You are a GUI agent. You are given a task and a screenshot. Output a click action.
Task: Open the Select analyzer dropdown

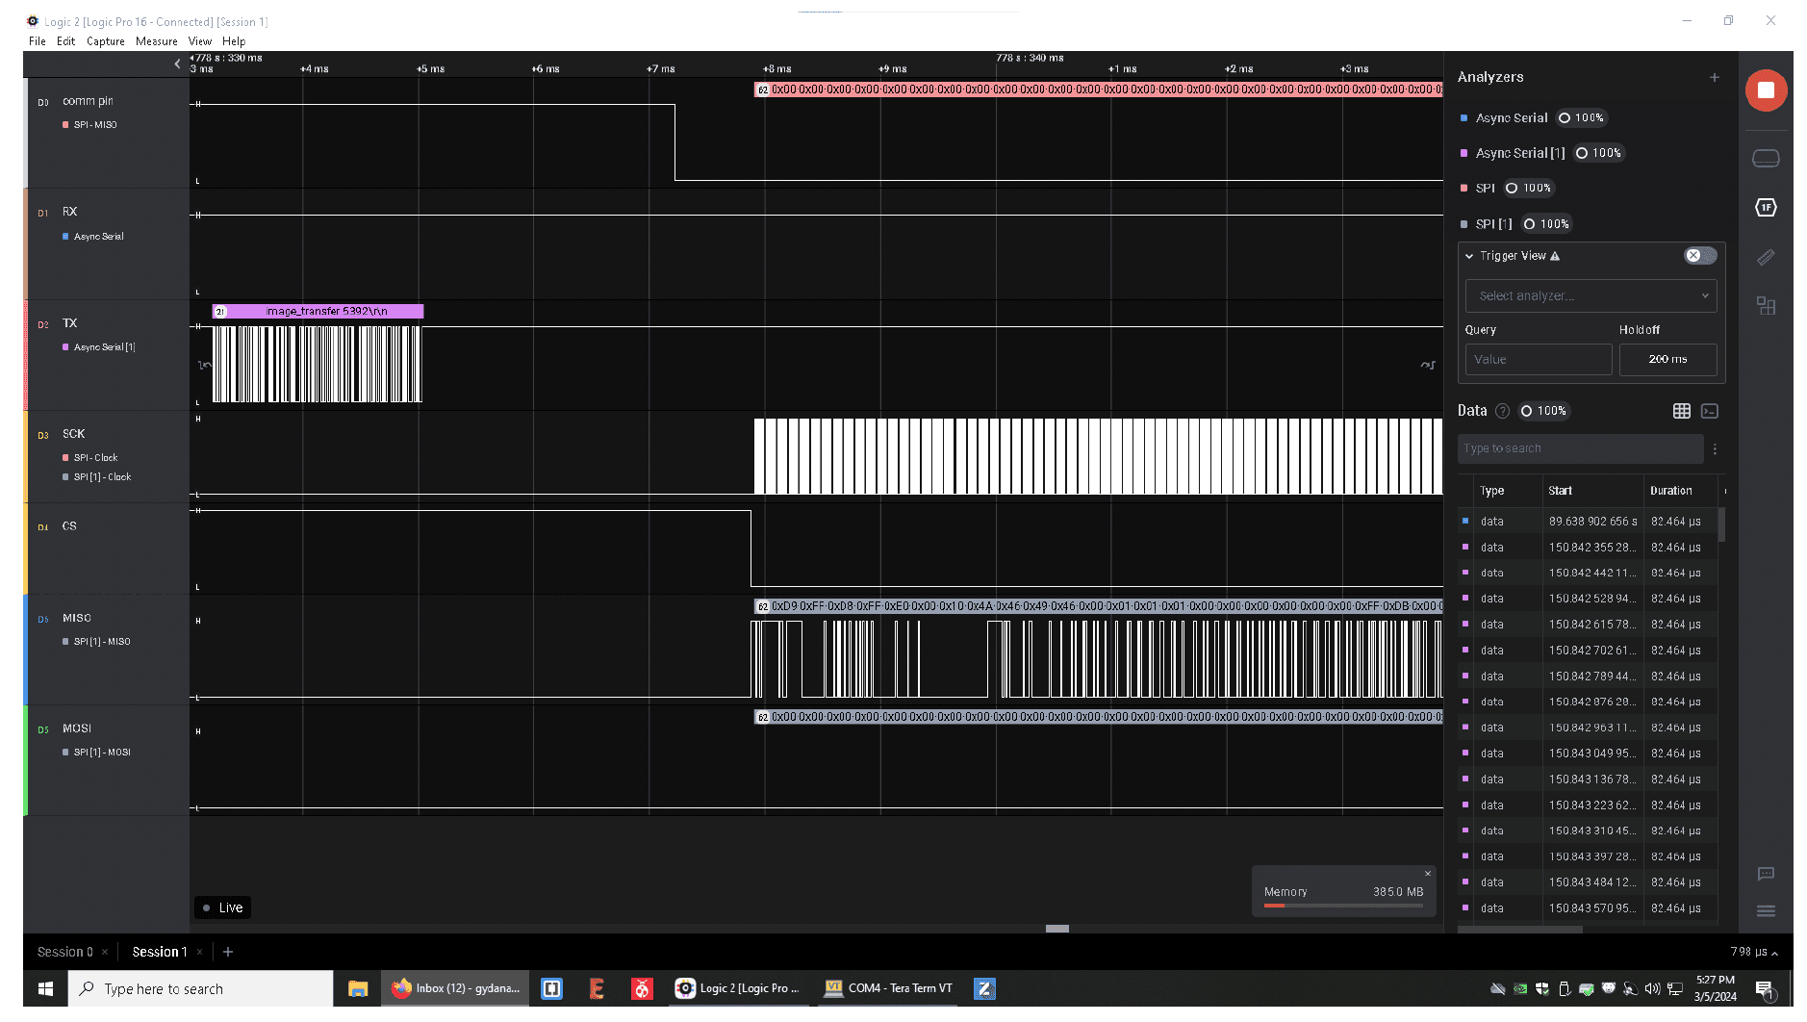pyautogui.click(x=1591, y=295)
